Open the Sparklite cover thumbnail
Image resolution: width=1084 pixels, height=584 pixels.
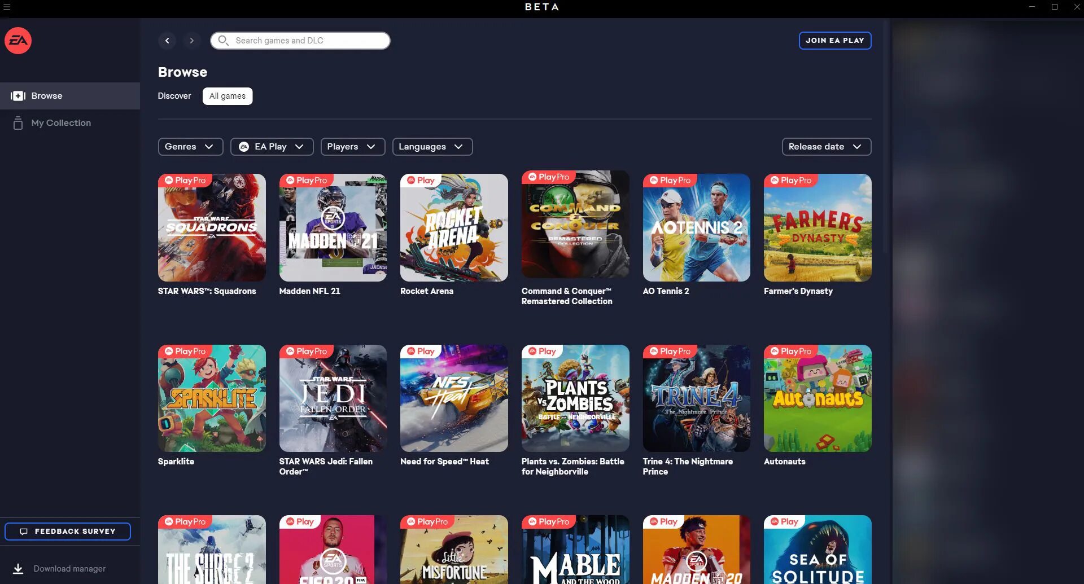click(x=212, y=398)
